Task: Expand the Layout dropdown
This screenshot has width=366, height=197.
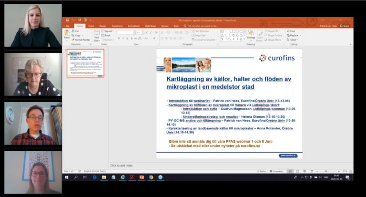Action: click(x=108, y=31)
